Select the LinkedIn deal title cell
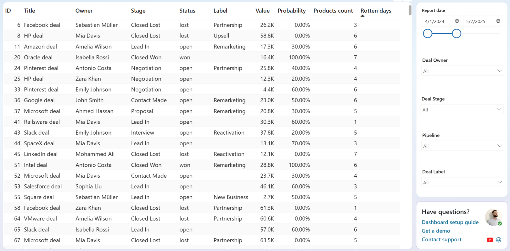Screen dimensions: 510x251 pyautogui.click(x=41, y=154)
